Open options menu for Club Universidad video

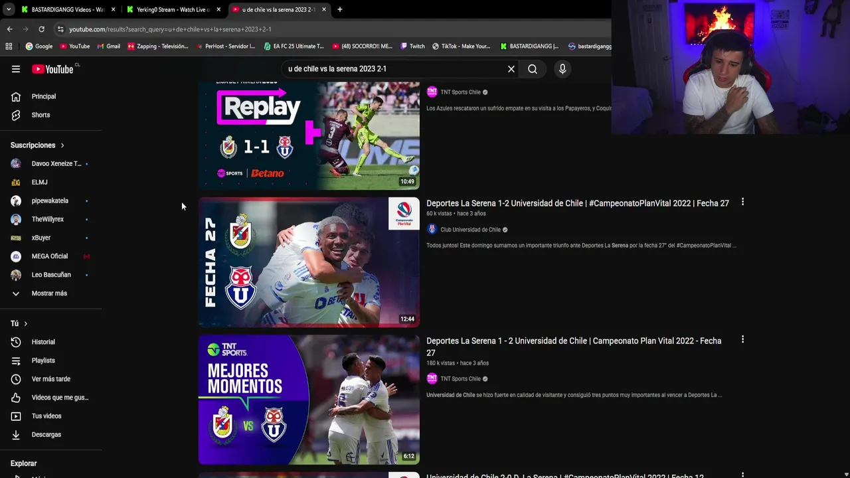742,202
